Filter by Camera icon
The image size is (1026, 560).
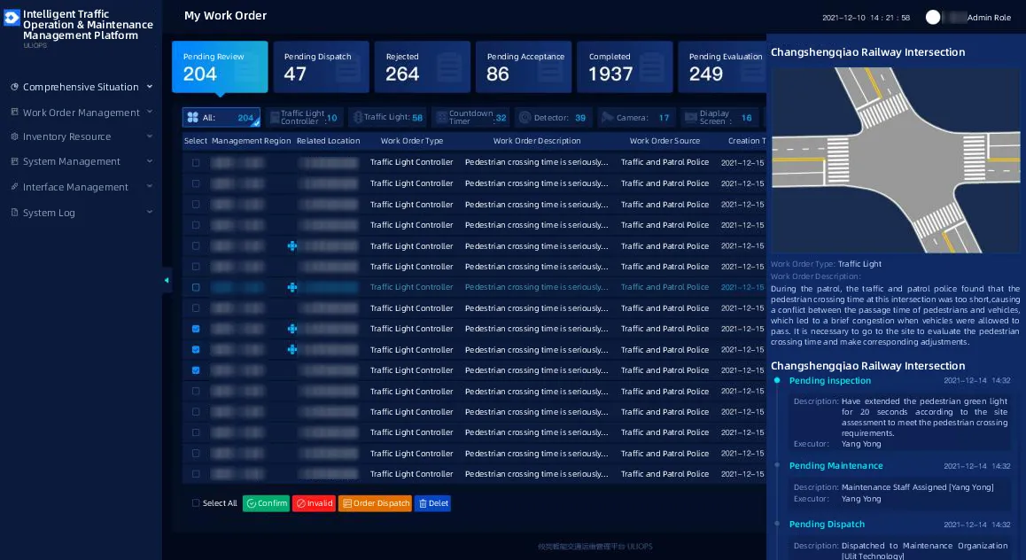(x=607, y=118)
